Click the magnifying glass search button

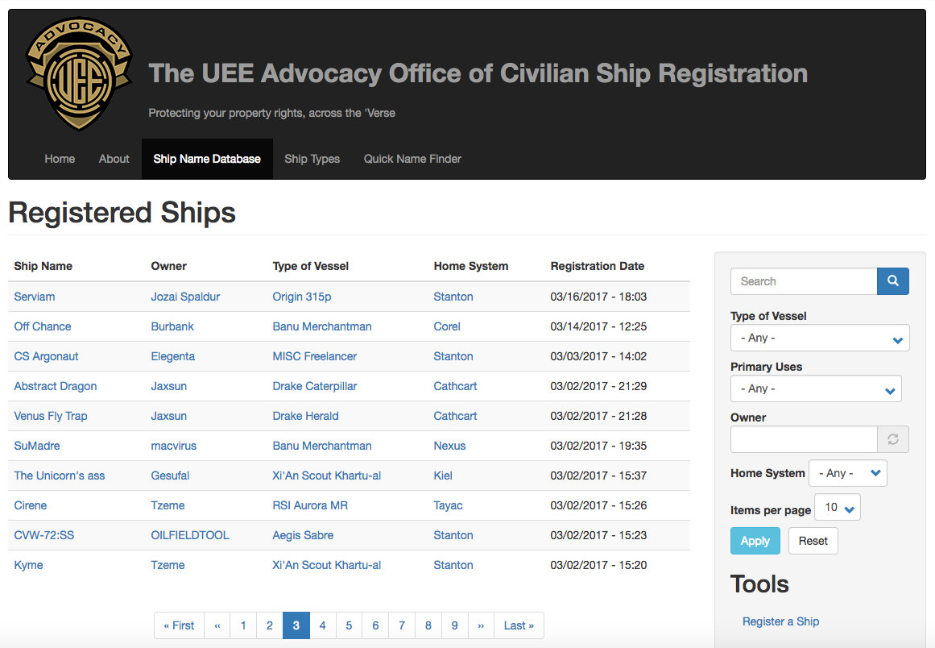tap(892, 281)
